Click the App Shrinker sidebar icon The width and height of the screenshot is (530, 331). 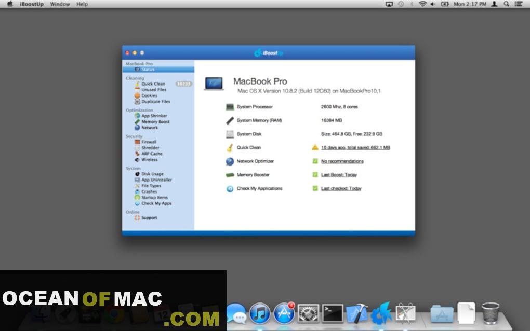(x=137, y=116)
